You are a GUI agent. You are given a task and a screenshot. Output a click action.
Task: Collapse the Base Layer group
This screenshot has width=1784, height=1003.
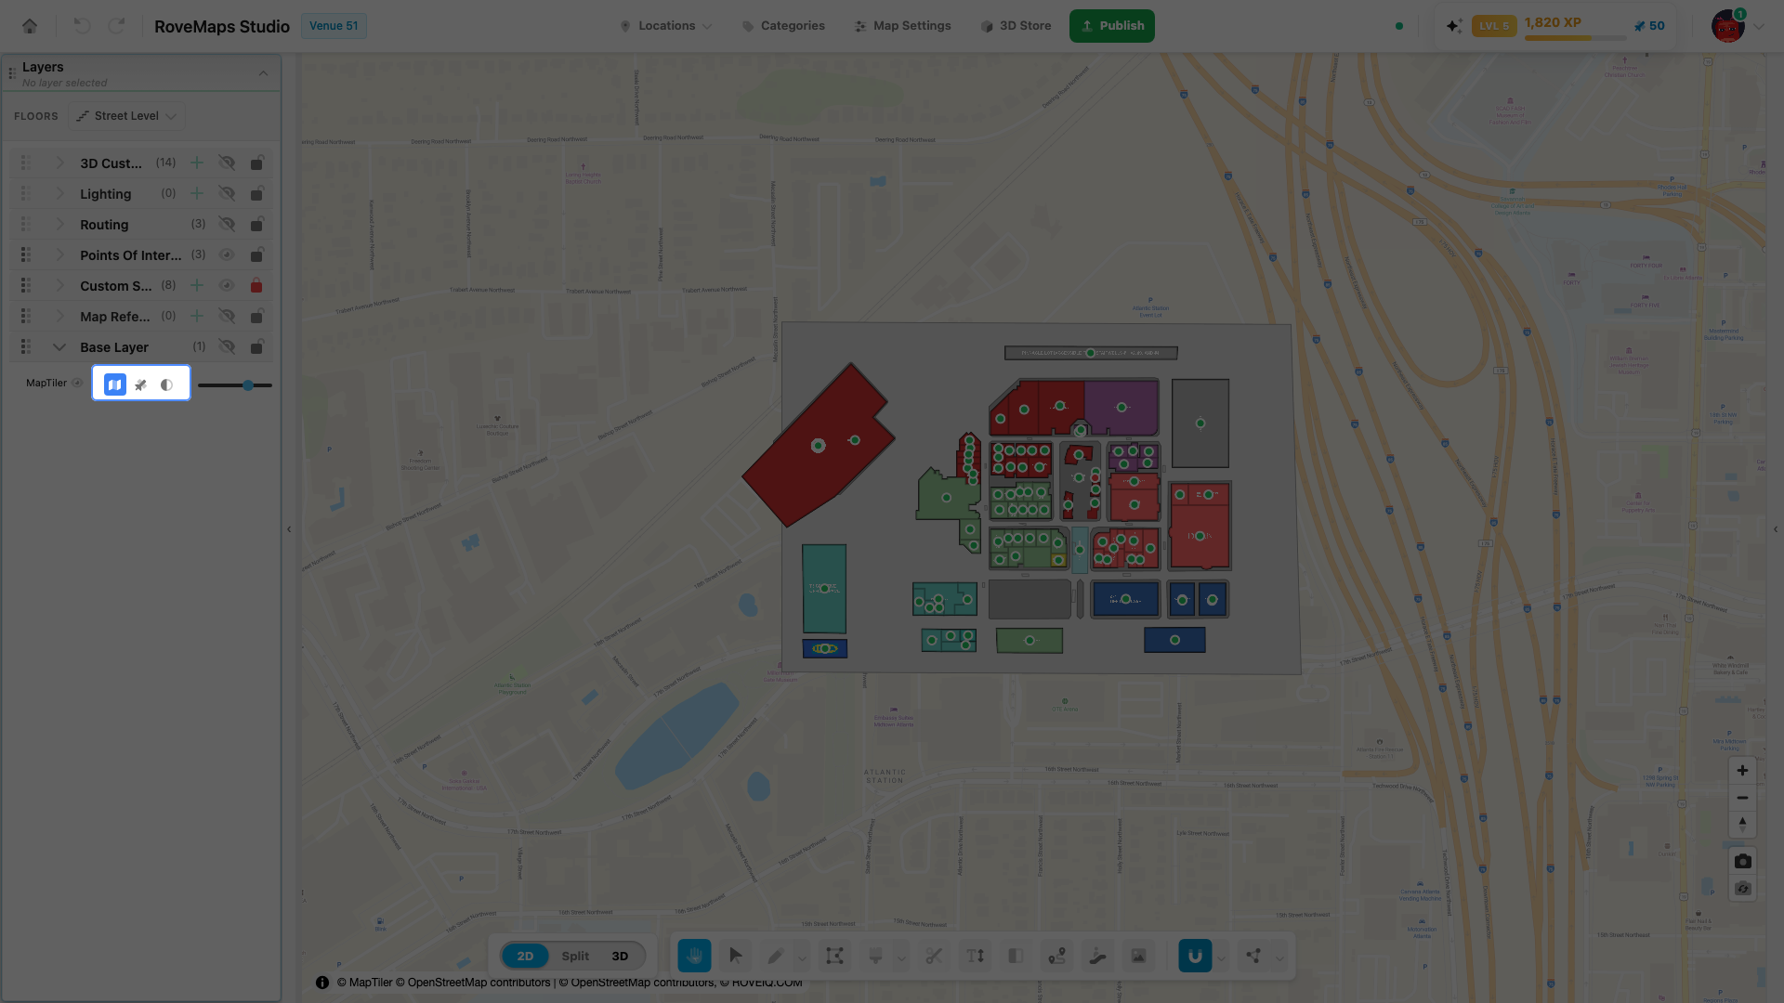59,347
